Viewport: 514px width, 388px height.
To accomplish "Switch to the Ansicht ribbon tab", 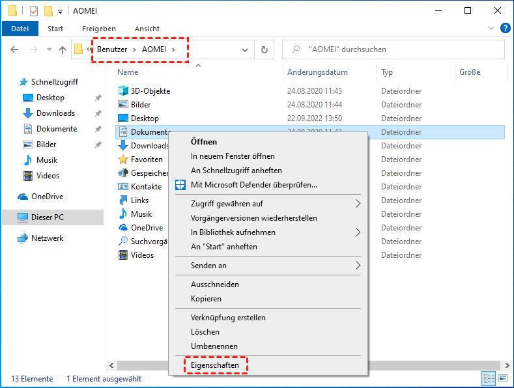I will click(147, 29).
